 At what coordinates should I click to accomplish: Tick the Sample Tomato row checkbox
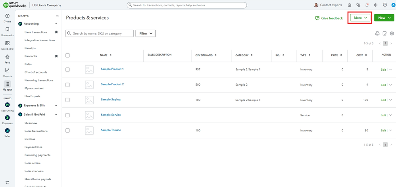(67, 130)
